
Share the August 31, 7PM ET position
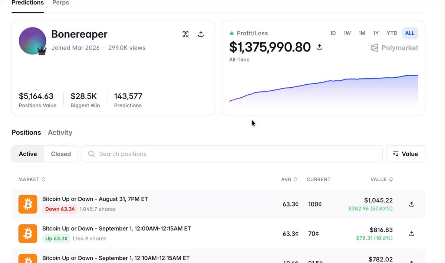click(x=411, y=204)
